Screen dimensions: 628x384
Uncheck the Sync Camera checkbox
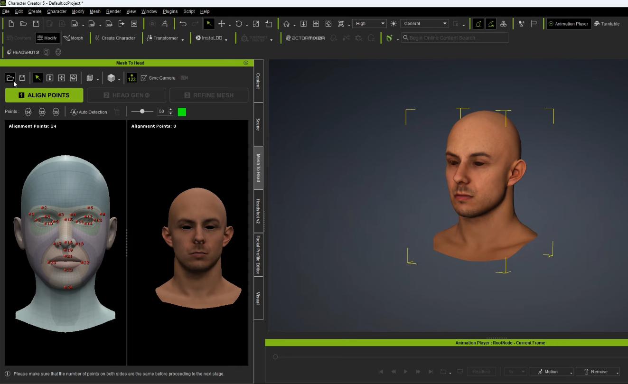[x=144, y=78]
